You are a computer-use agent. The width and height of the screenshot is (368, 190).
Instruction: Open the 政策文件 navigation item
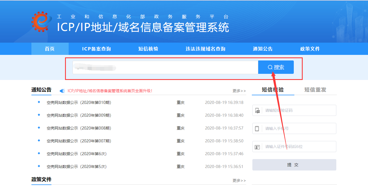(310, 49)
